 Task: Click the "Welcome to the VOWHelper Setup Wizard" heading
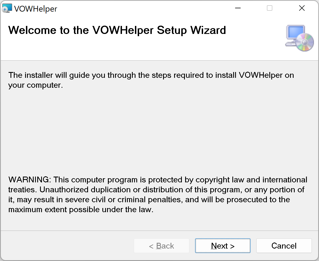tap(117, 30)
